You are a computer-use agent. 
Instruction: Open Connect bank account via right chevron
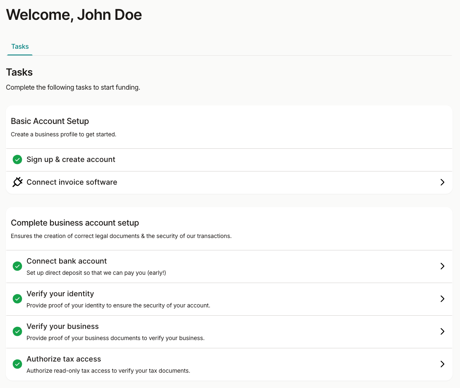tap(442, 266)
